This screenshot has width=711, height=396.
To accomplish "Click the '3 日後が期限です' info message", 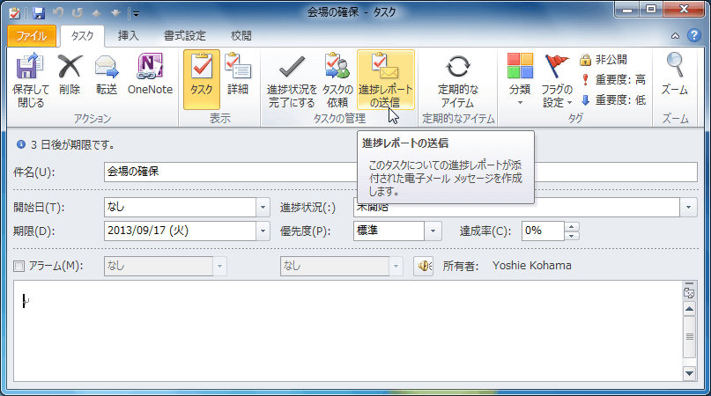I will click(x=72, y=145).
